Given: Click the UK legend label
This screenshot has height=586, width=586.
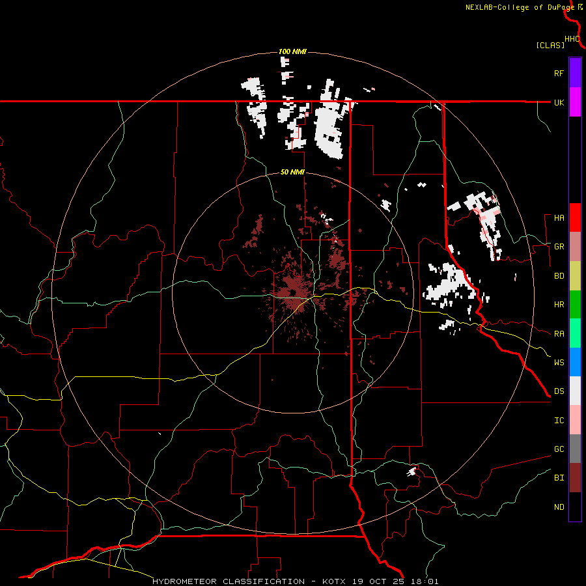Looking at the screenshot, I should point(559,102).
